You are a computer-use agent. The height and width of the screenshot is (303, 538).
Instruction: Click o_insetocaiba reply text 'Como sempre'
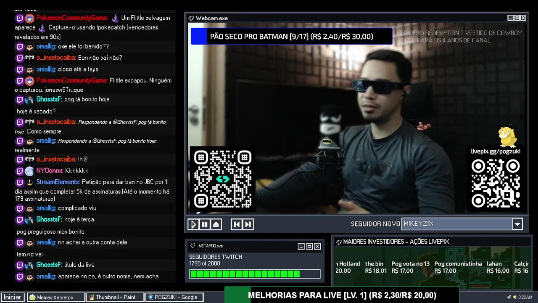coord(44,131)
